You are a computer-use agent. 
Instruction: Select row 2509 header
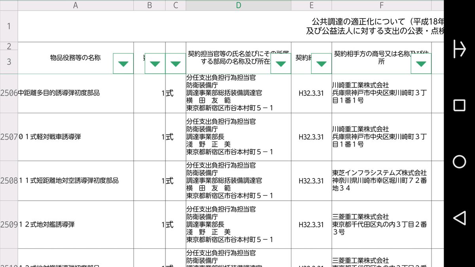click(x=9, y=225)
